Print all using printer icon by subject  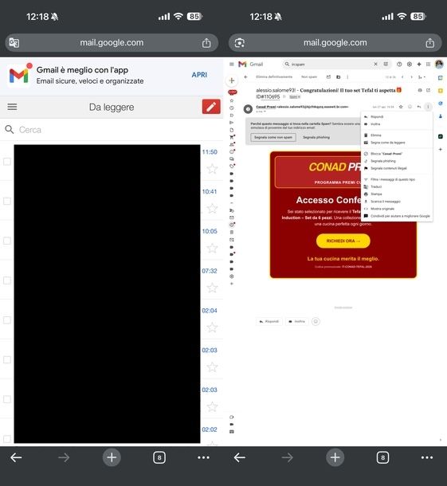tap(420, 90)
